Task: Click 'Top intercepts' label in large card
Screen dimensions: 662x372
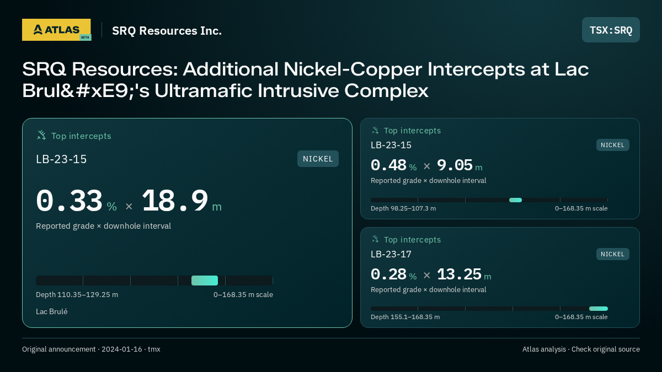Action: 81,136
